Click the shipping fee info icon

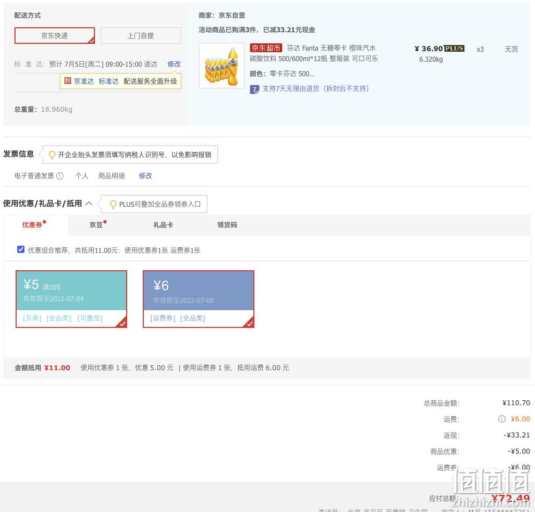[x=502, y=419]
